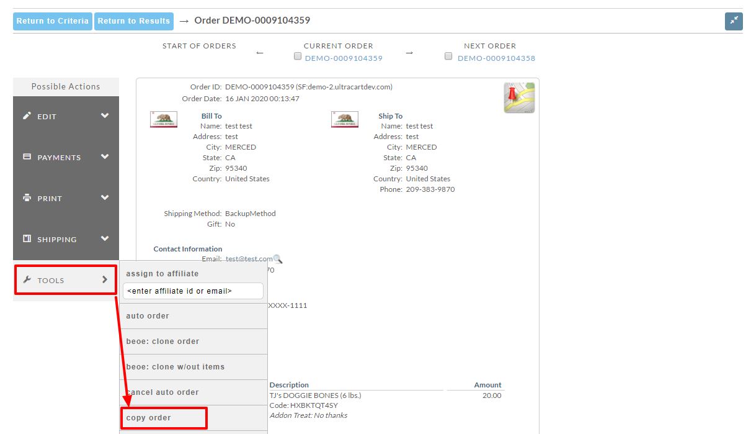This screenshot has width=751, height=434.
Task: Click the Shipping panel icon
Action: click(x=27, y=239)
